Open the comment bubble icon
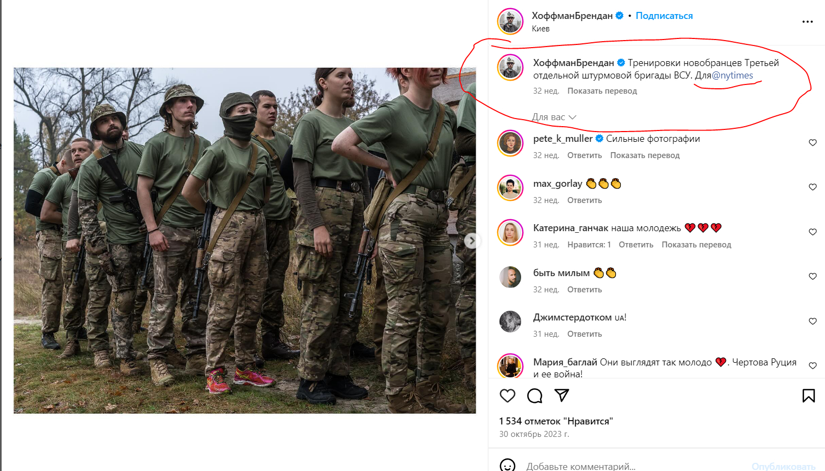Viewport: 825px width, 471px height. click(535, 396)
